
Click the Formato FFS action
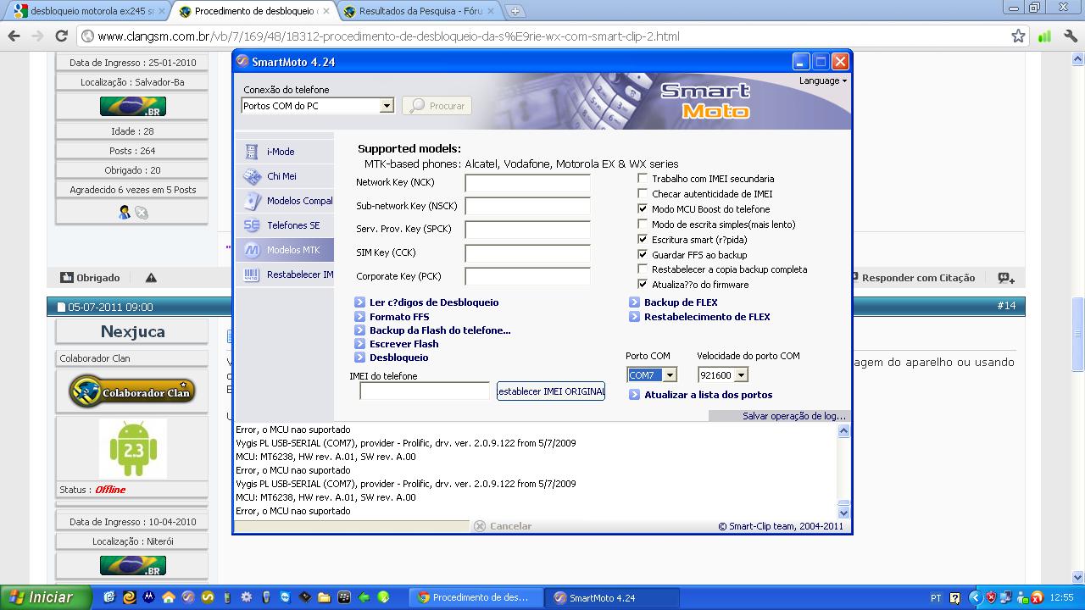tap(399, 317)
